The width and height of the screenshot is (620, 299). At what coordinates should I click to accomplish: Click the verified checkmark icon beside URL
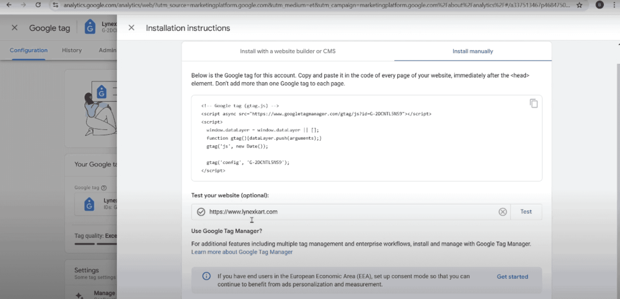click(201, 212)
